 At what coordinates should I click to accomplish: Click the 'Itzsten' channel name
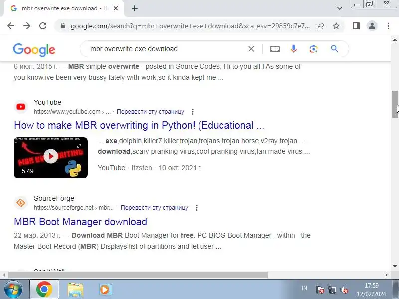pyautogui.click(x=142, y=168)
